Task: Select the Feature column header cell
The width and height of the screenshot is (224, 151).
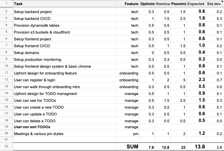Action: tap(127, 4)
